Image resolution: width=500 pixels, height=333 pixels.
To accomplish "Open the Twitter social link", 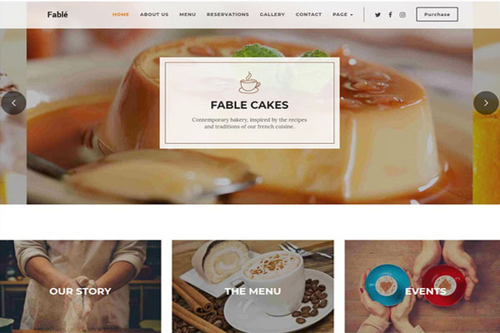I will point(377,15).
